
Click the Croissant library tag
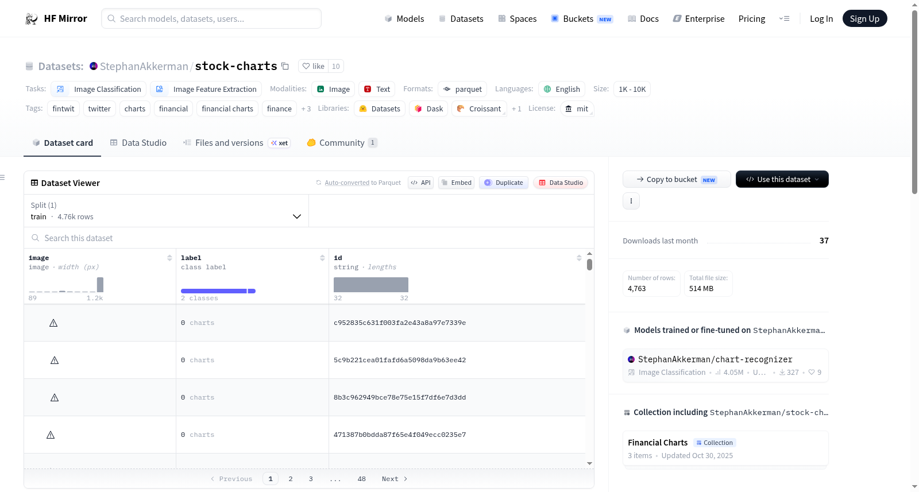[479, 109]
